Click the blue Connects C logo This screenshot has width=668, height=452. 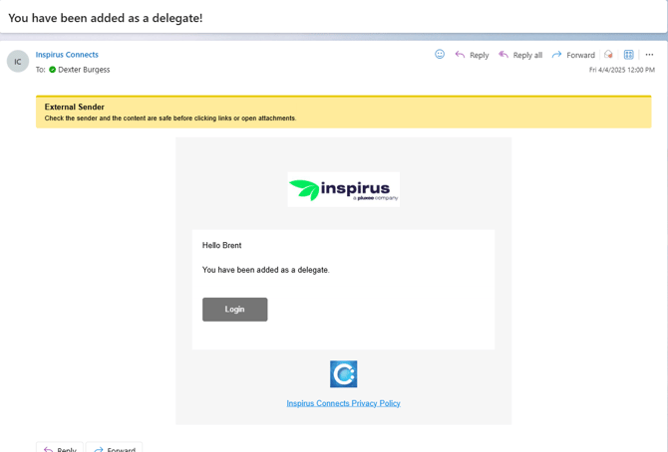pos(343,374)
